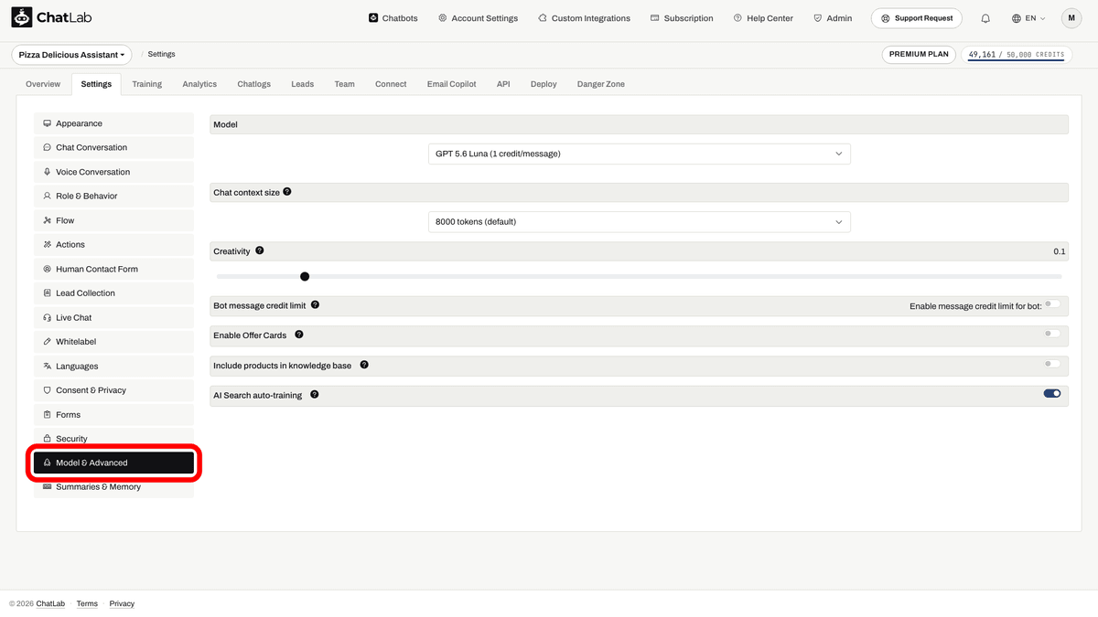The width and height of the screenshot is (1098, 617).
Task: Click the question mark icon next to Creativity
Action: coord(260,250)
